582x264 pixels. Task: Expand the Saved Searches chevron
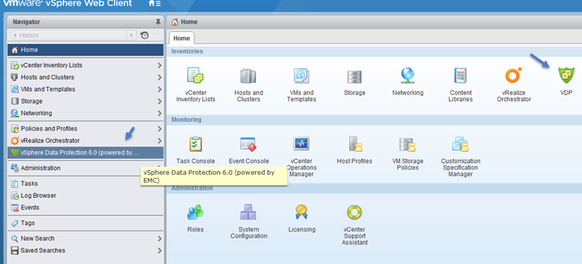159,250
